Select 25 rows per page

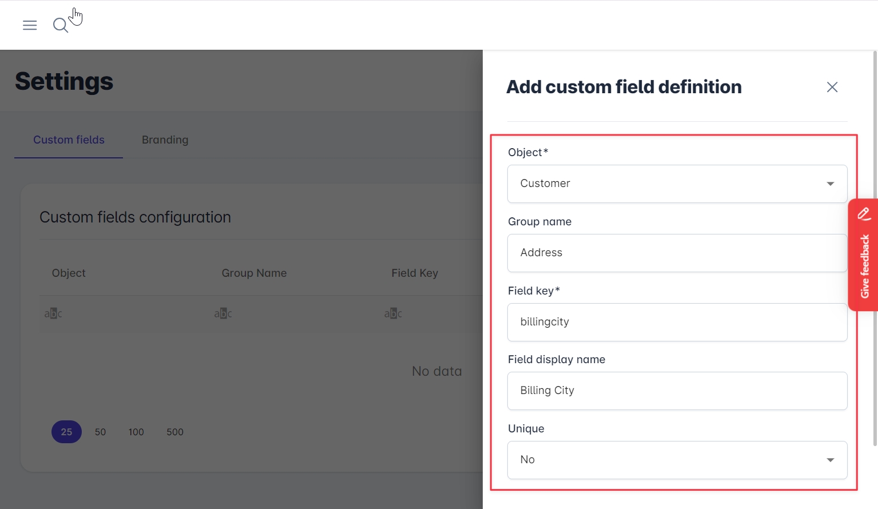[66, 432]
